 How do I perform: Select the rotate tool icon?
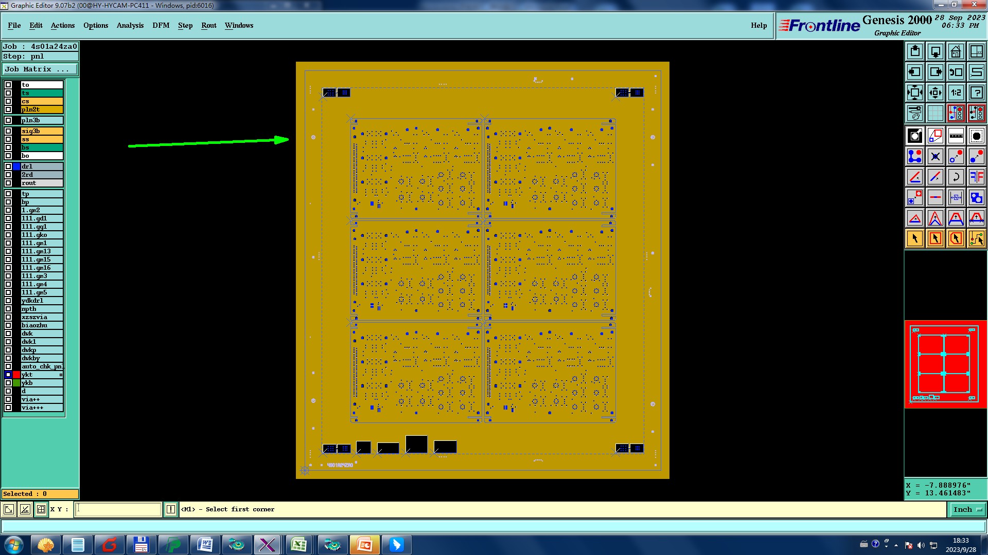pyautogui.click(x=956, y=177)
